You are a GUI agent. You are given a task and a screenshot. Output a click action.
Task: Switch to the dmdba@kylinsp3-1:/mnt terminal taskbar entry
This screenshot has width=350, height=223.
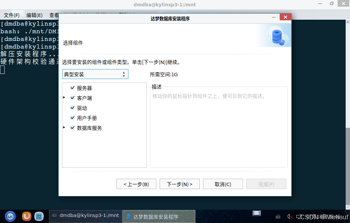(85, 216)
